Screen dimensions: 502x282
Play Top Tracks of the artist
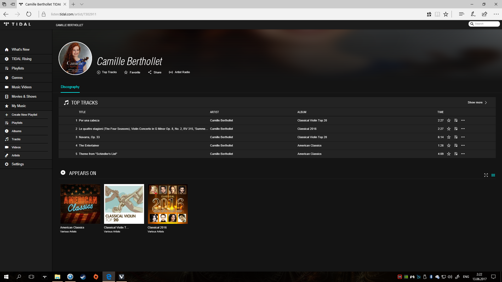pos(107,72)
